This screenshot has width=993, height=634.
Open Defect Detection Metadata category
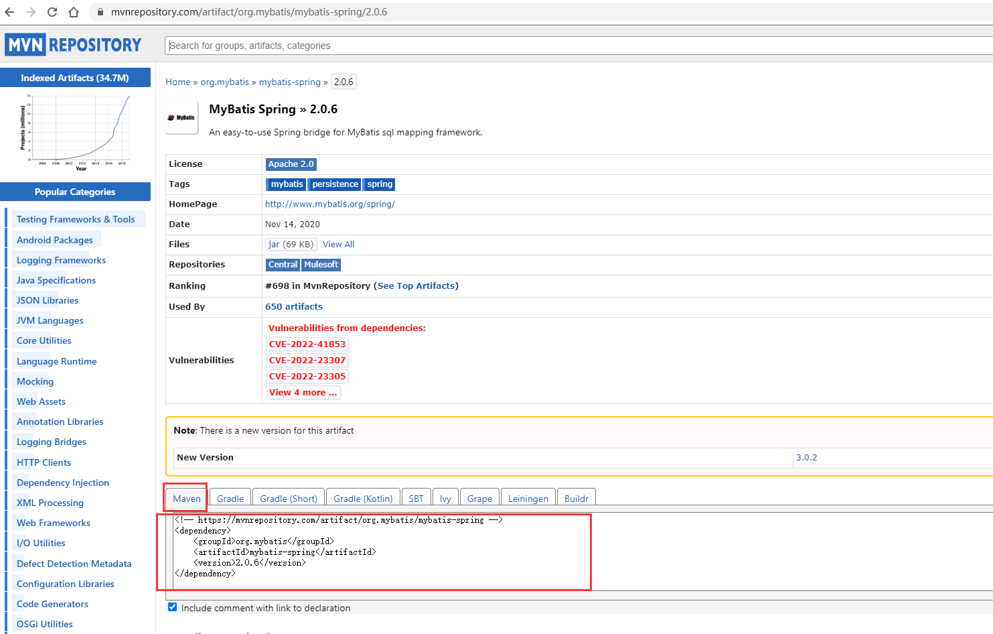pyautogui.click(x=74, y=564)
